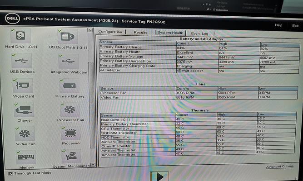The height and width of the screenshot is (181, 303).
Task: Click the Processor Fan row in Fans table
Action: coord(199,93)
